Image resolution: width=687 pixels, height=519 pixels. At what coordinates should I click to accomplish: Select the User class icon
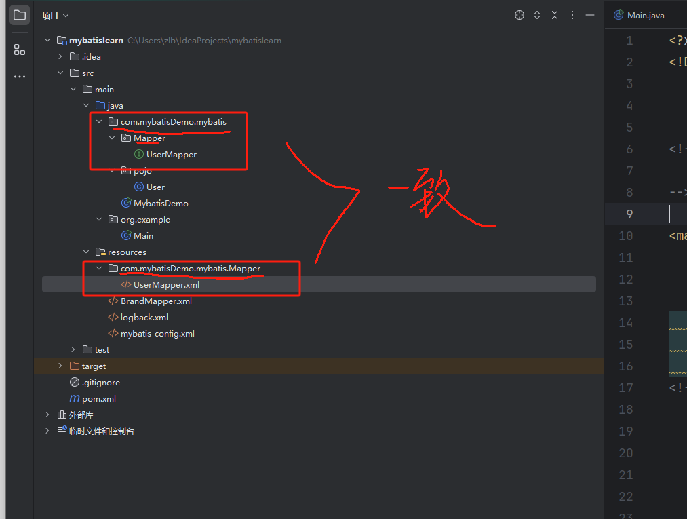(x=139, y=187)
